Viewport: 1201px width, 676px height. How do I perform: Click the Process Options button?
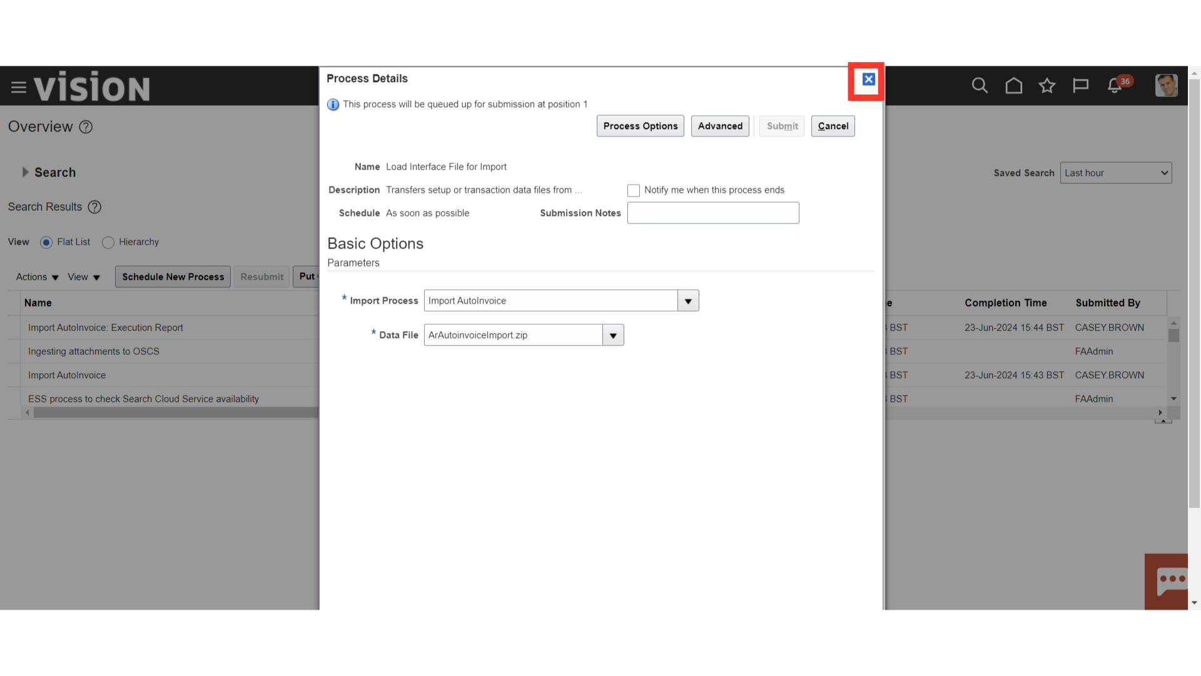point(641,126)
